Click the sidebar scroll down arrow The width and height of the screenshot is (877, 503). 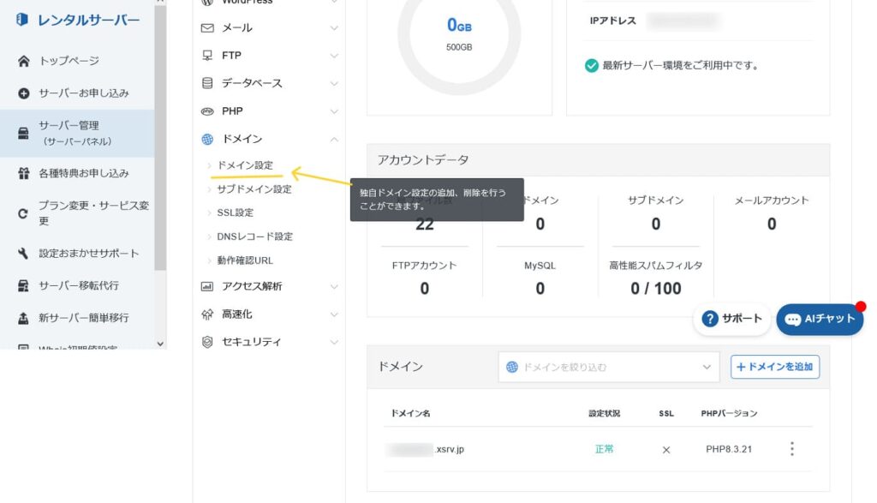[160, 344]
